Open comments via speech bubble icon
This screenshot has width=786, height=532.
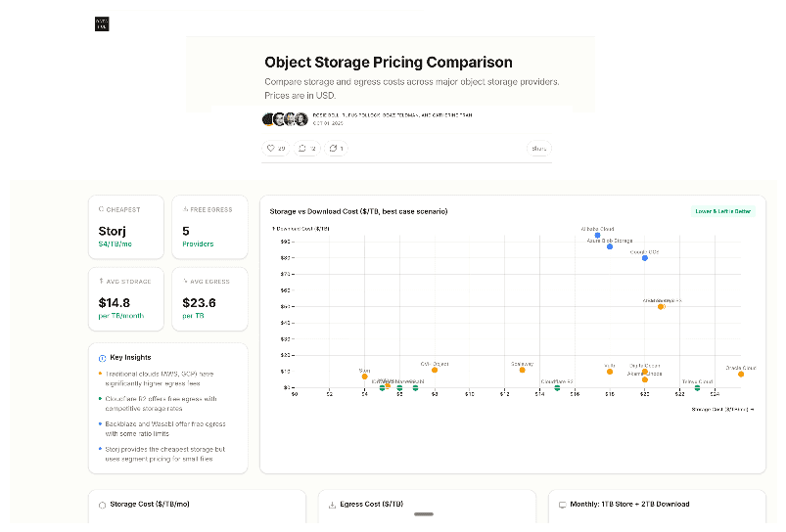pos(307,148)
